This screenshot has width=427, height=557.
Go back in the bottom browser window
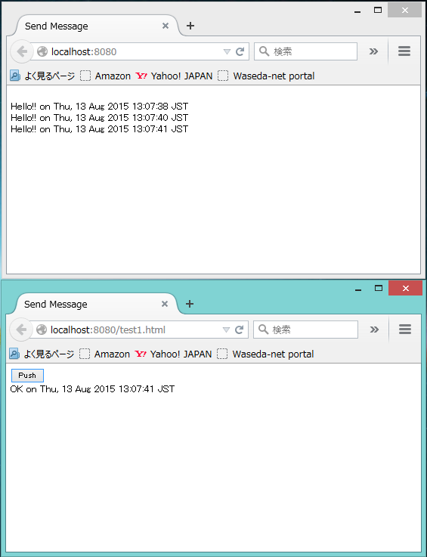coord(21,330)
